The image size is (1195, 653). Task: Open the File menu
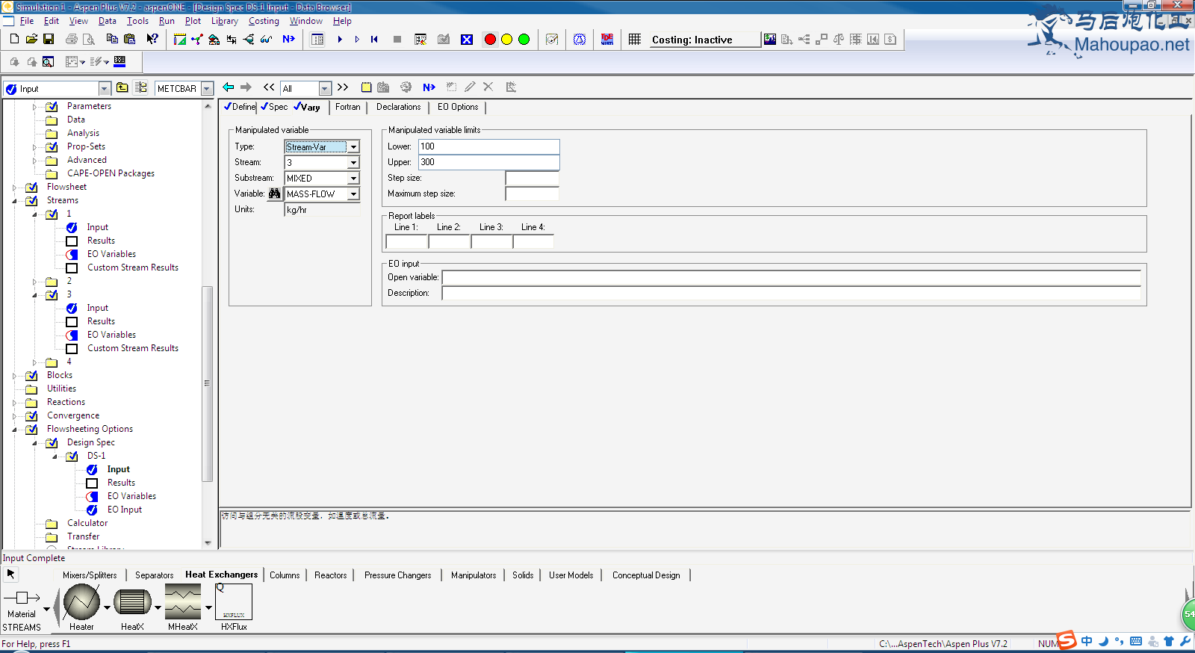click(x=27, y=21)
